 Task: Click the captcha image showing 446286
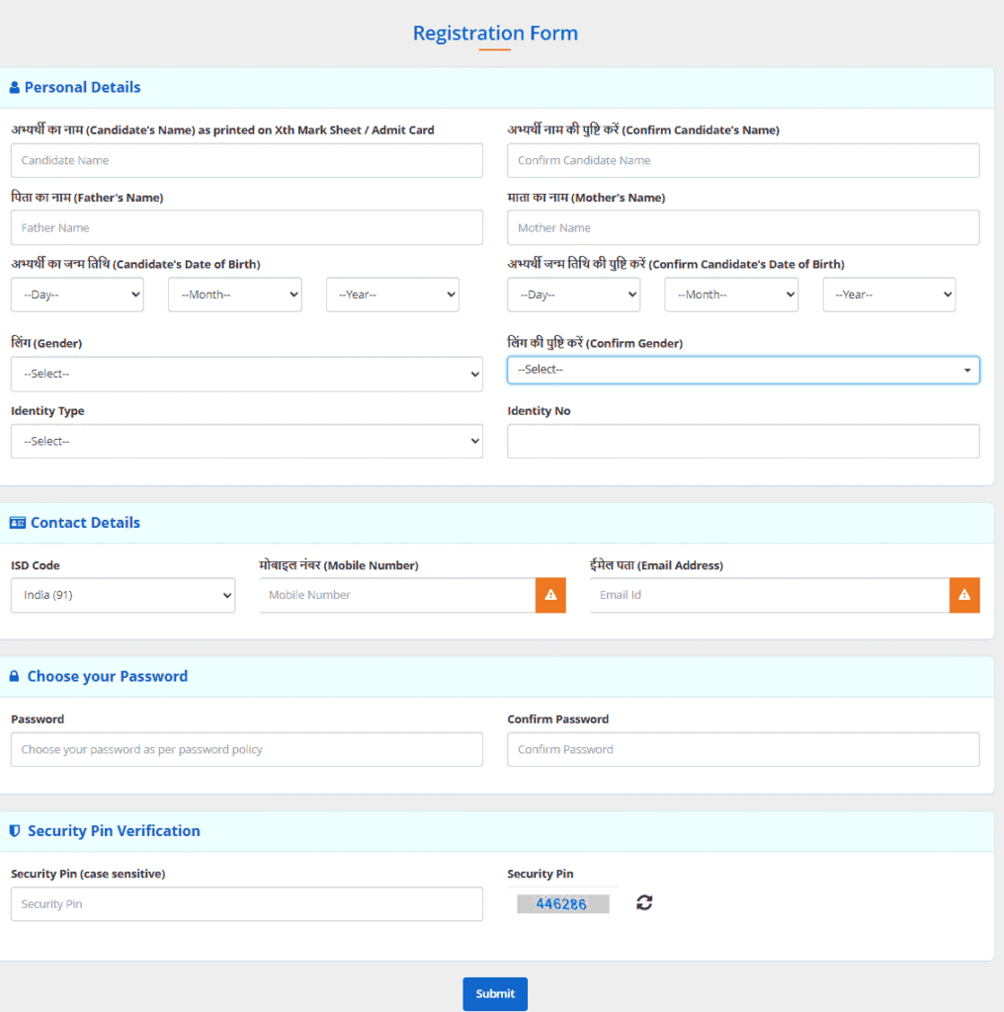pyautogui.click(x=562, y=903)
